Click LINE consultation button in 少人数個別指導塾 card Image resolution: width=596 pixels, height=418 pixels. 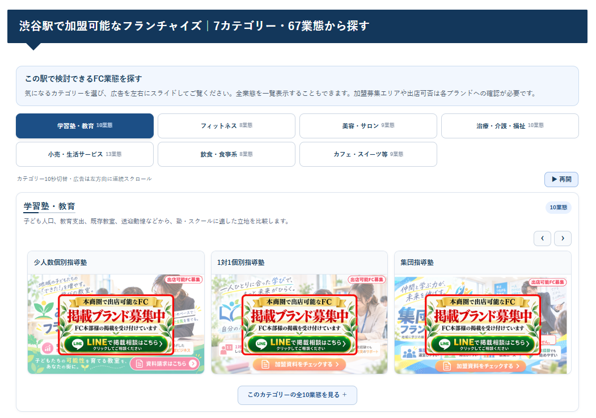tap(116, 344)
